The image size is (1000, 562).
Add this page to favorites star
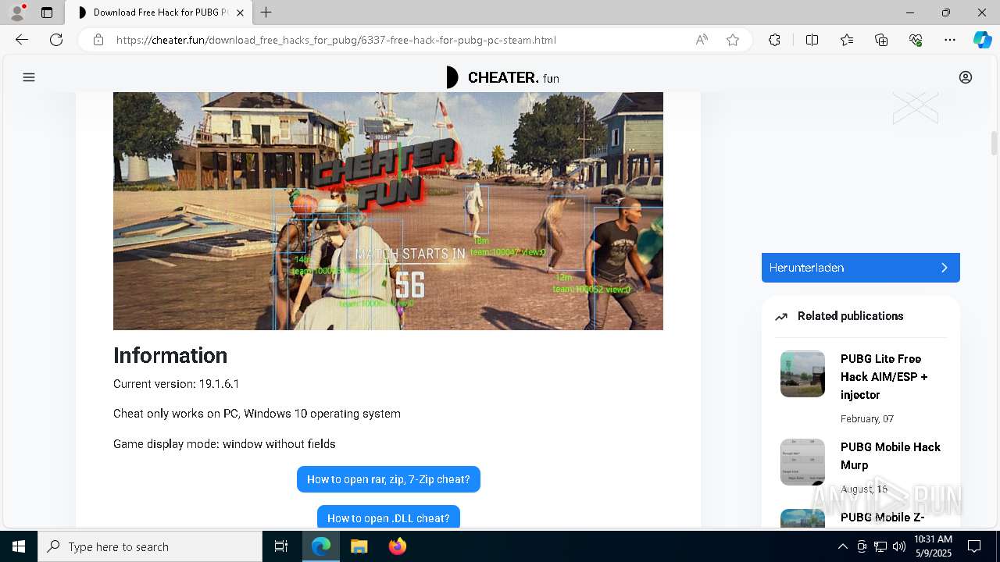733,40
